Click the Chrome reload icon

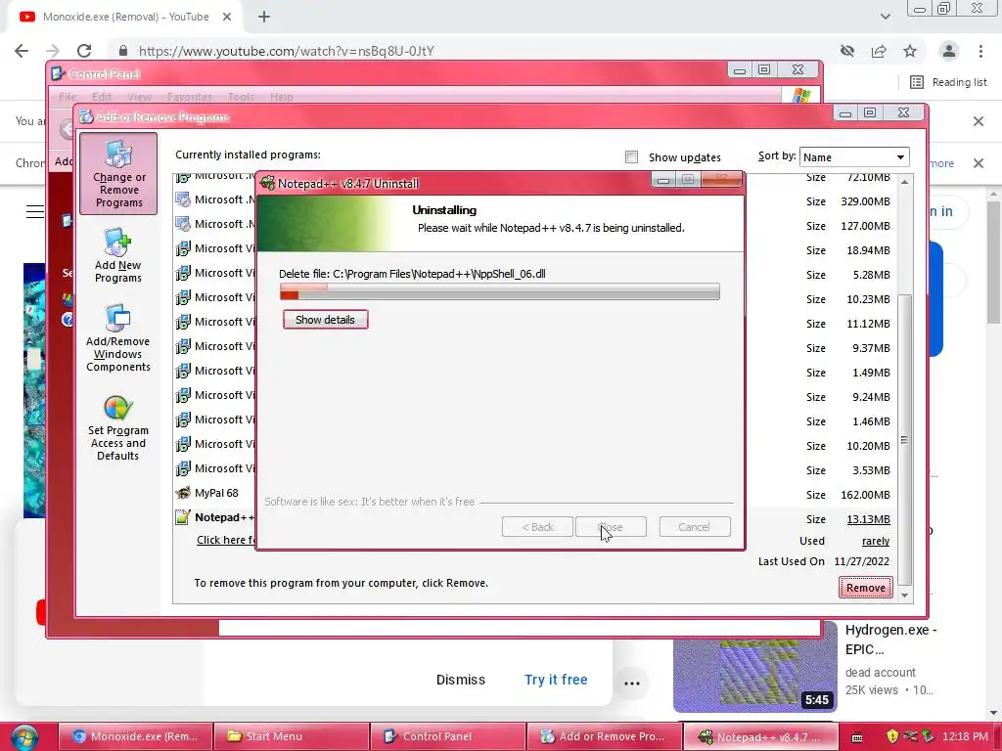[84, 51]
